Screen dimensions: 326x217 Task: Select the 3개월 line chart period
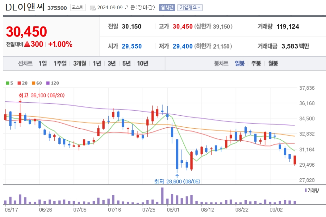tap(80, 63)
